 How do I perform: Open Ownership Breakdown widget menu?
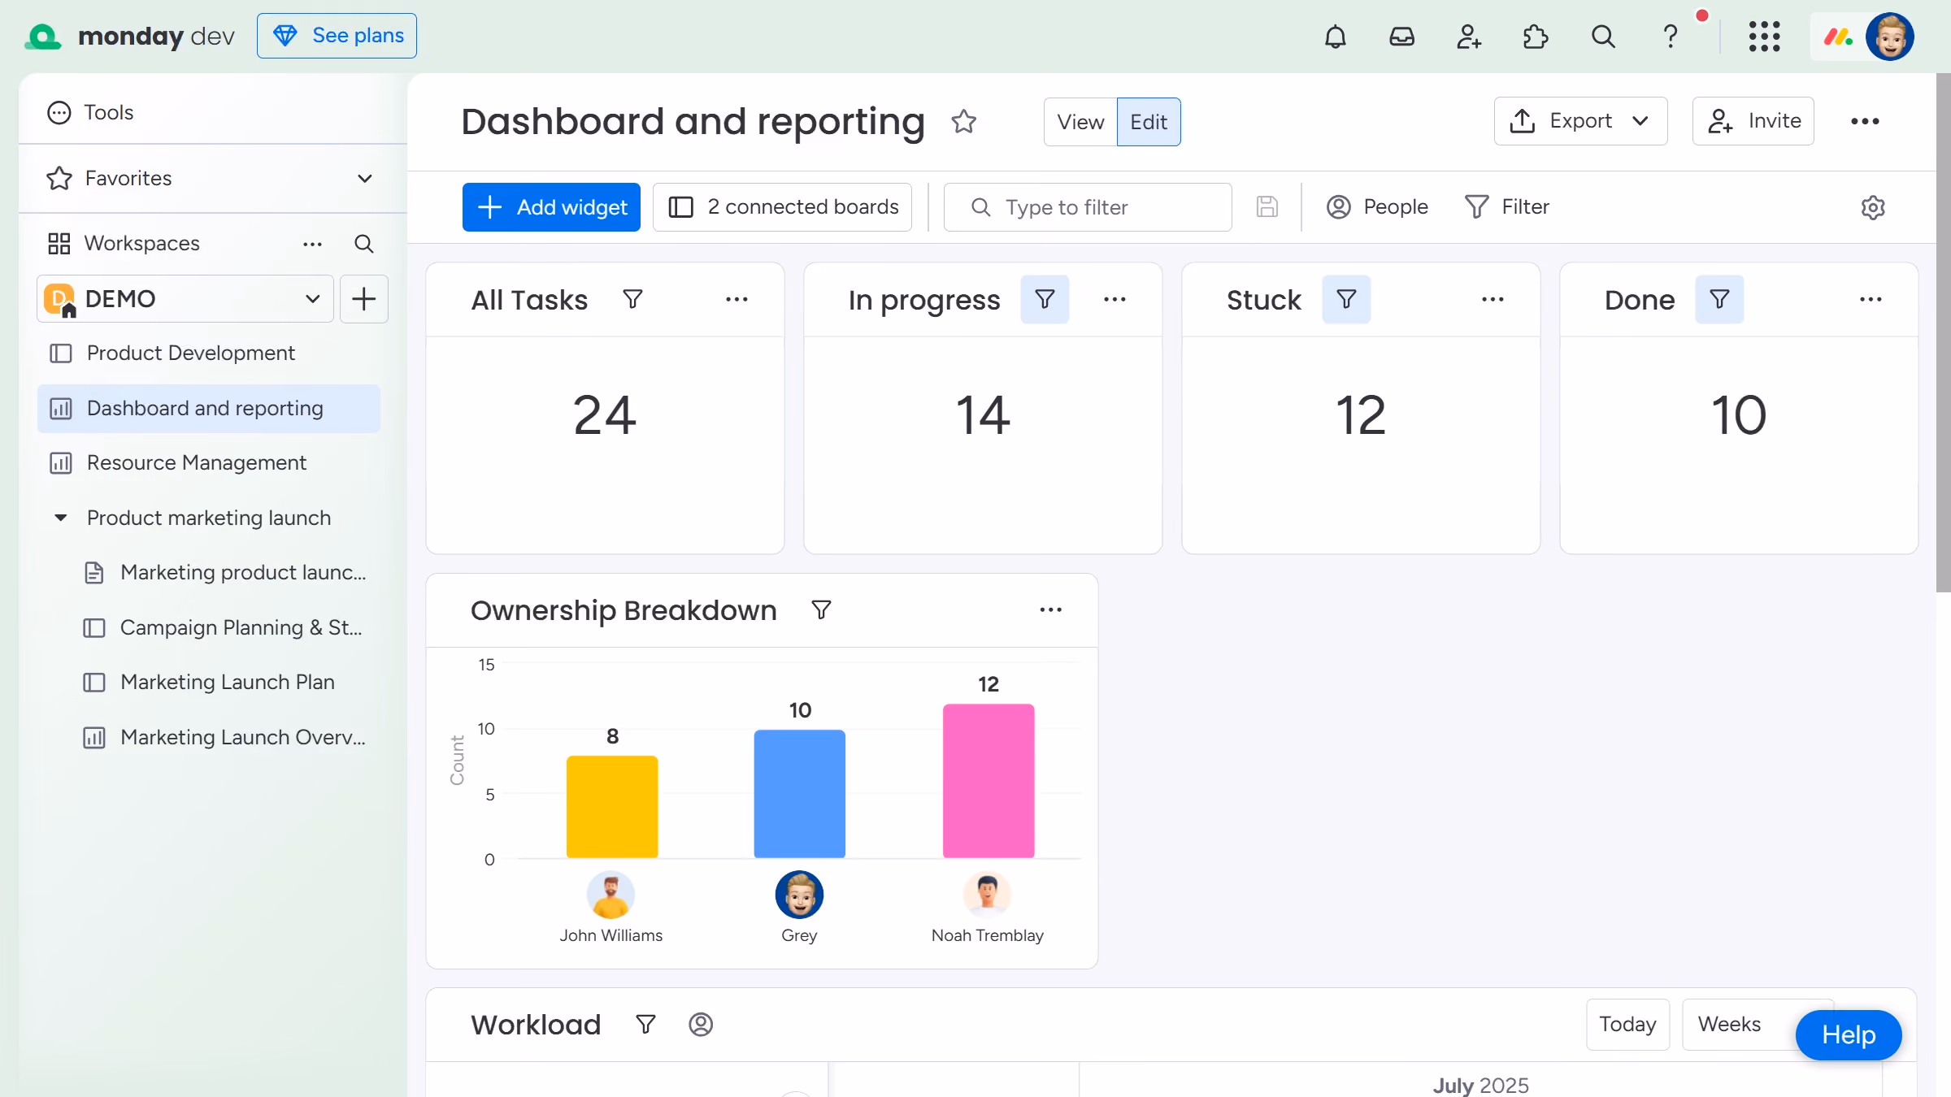click(1050, 609)
